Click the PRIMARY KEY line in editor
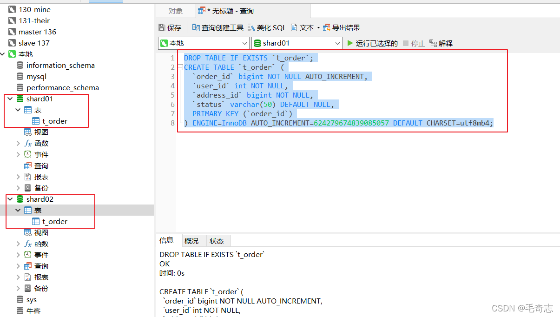The width and height of the screenshot is (560, 317). pos(242,114)
